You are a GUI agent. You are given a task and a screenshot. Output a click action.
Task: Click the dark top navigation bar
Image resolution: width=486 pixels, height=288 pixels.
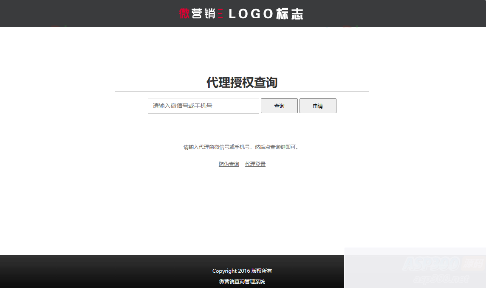pyautogui.click(x=85, y=13)
